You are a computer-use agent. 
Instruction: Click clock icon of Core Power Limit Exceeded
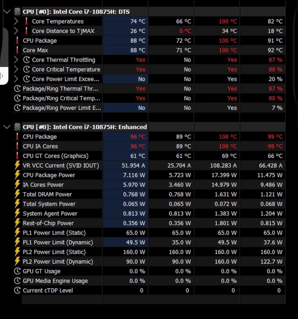pyautogui.click(x=26, y=79)
